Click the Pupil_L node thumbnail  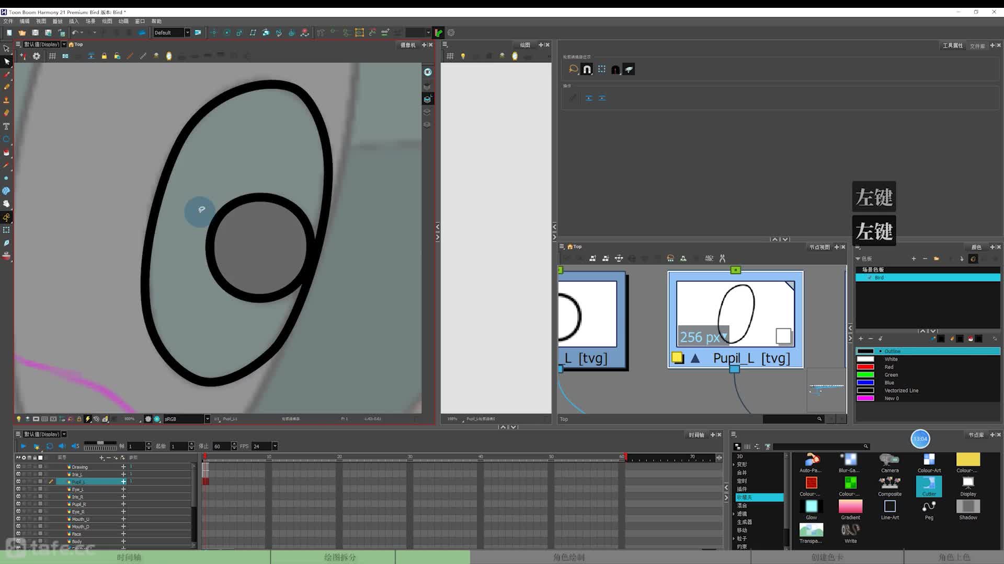pyautogui.click(x=735, y=314)
